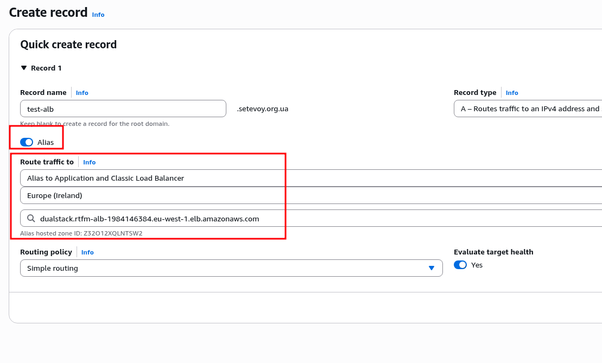Image resolution: width=602 pixels, height=363 pixels.
Task: Click the Create record page title
Action: [x=48, y=12]
